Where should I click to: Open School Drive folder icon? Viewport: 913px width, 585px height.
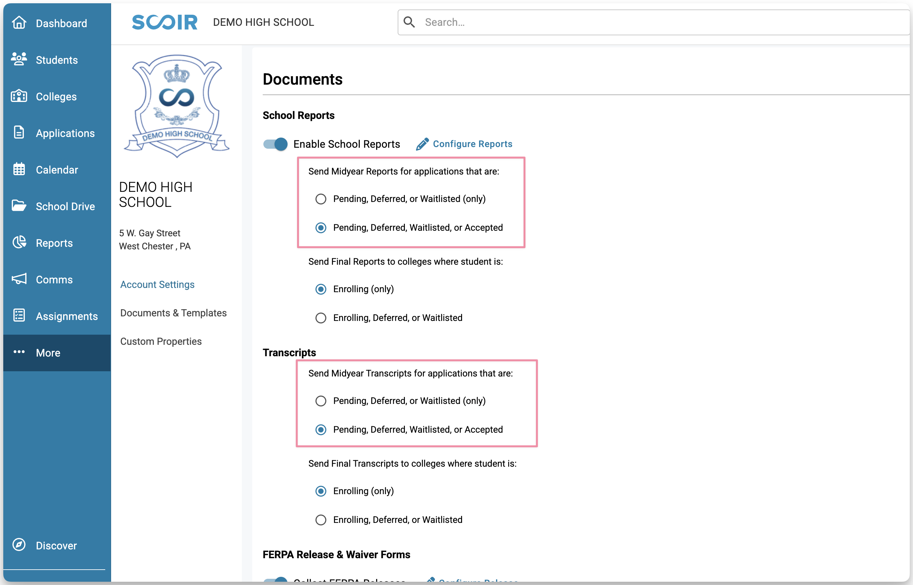tap(19, 206)
